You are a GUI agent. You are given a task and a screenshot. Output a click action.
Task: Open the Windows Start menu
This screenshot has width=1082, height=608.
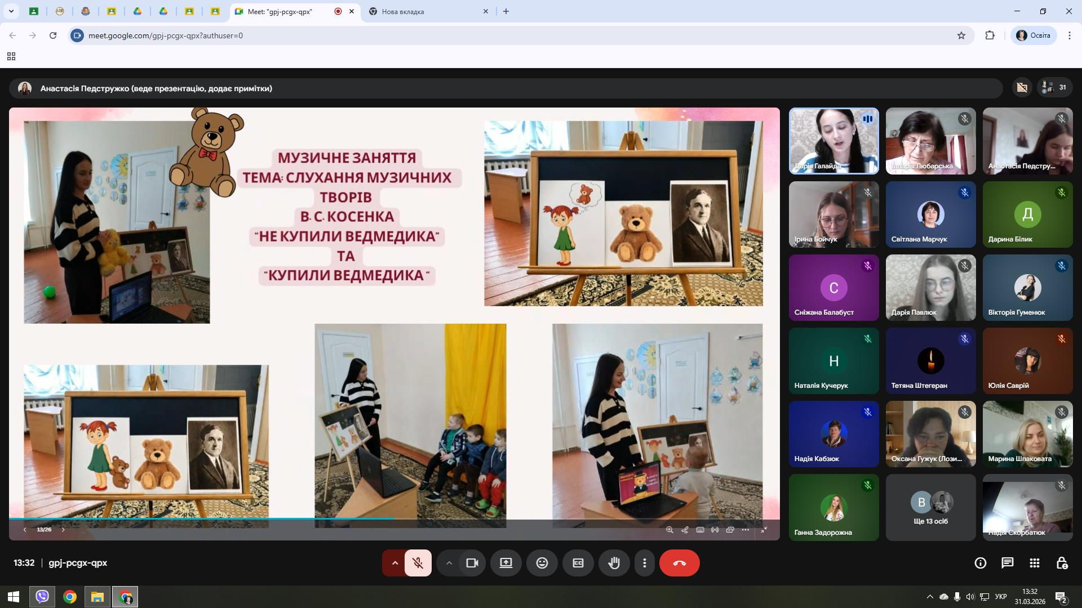click(x=14, y=597)
